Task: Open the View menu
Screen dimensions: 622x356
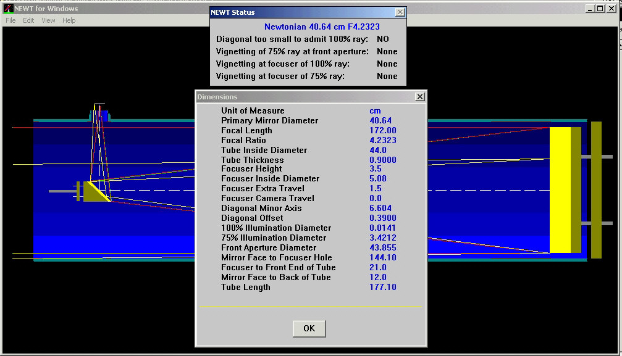Action: click(x=48, y=20)
